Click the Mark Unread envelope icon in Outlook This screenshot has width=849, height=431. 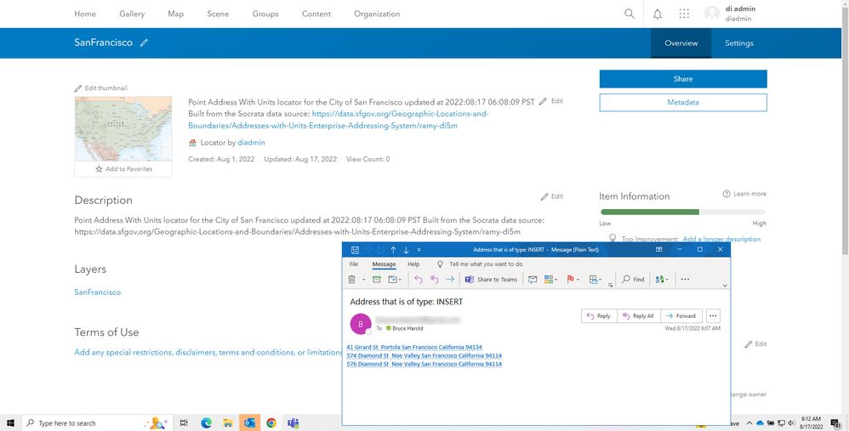(x=533, y=280)
